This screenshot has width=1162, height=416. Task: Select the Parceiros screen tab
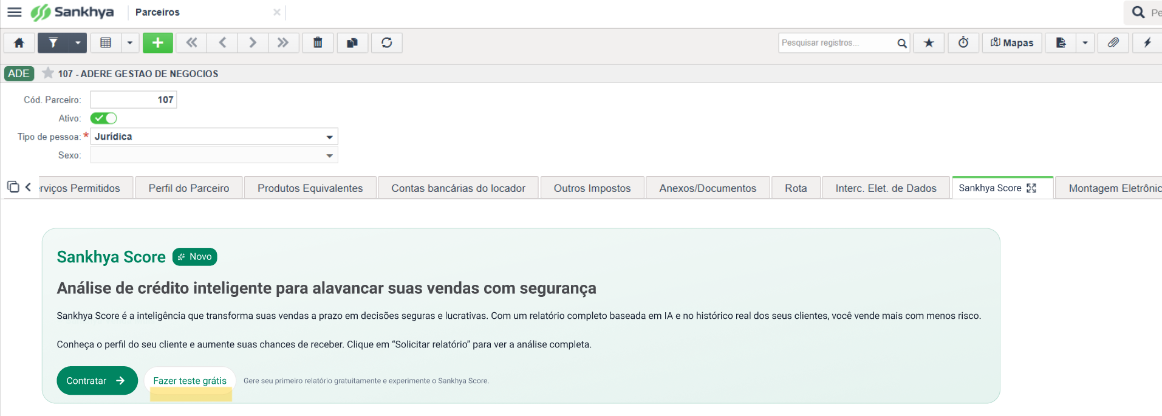click(157, 12)
